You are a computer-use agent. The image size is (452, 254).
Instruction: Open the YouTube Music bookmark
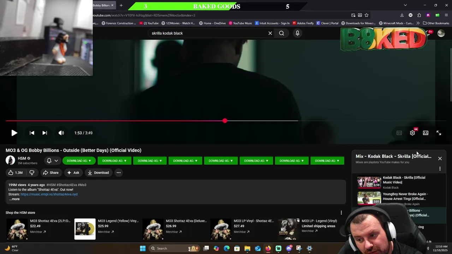(240, 23)
